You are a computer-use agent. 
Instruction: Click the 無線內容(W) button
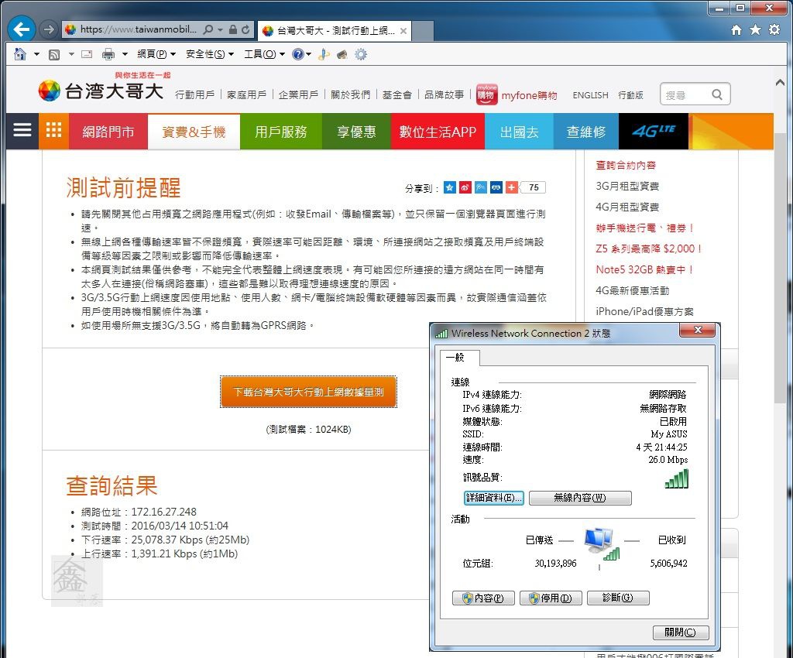pyautogui.click(x=580, y=498)
